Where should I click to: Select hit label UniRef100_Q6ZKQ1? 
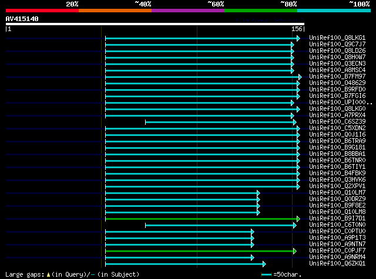(337, 264)
